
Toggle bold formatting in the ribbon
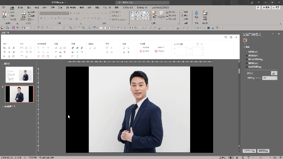click(41, 18)
